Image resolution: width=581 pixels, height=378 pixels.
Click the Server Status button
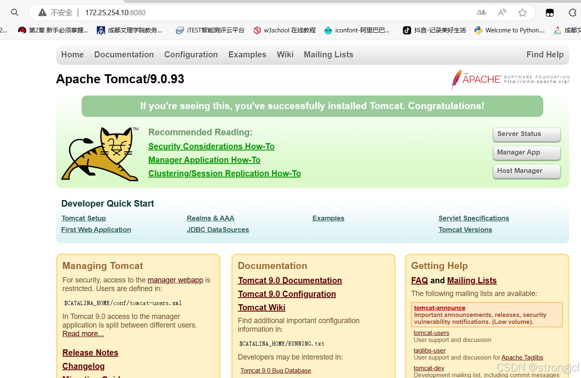pos(527,134)
